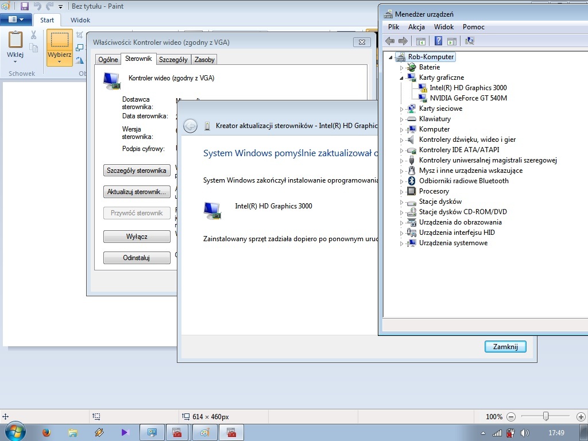The image size is (588, 441).
Task: Switch to the Start ribbon tab in Paint
Action: pyautogui.click(x=47, y=20)
